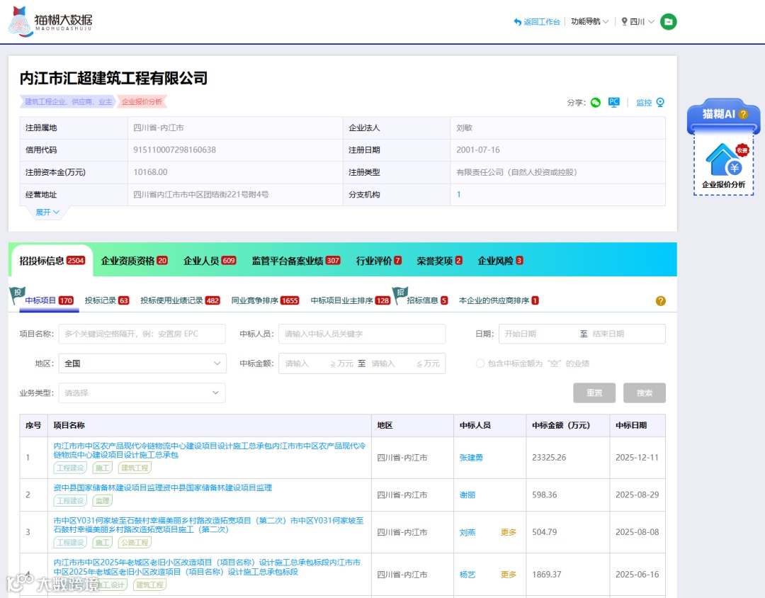765x598 pixels.
Task: Click the location pin icon beside 四川
Action: tap(624, 21)
